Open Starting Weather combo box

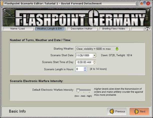[x=97, y=49]
